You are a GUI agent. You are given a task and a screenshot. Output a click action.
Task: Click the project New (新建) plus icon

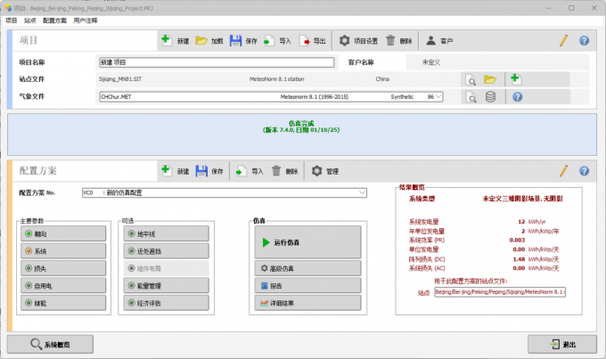166,40
